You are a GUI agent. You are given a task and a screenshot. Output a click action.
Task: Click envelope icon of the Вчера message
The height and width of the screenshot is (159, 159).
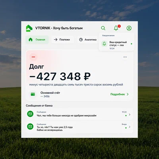pyautogui.click(x=30, y=126)
